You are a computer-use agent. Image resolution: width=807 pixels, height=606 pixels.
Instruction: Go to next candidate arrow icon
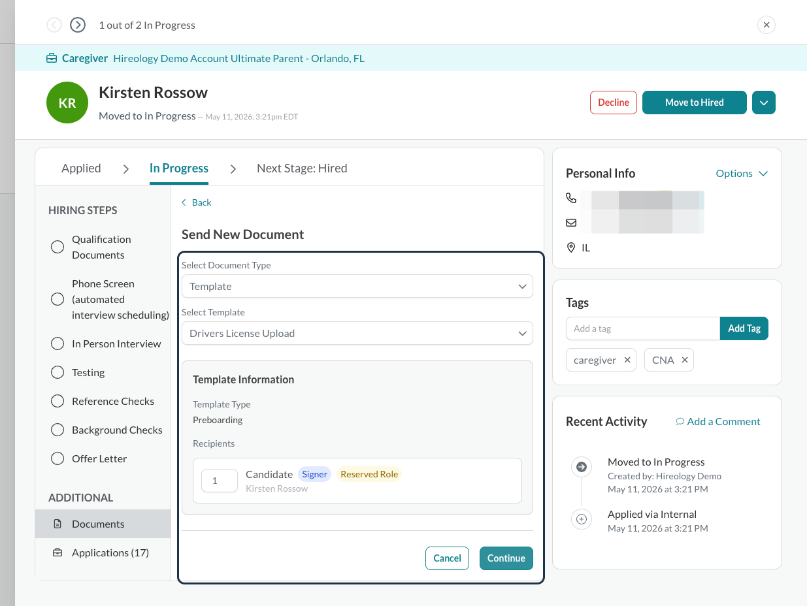78,25
